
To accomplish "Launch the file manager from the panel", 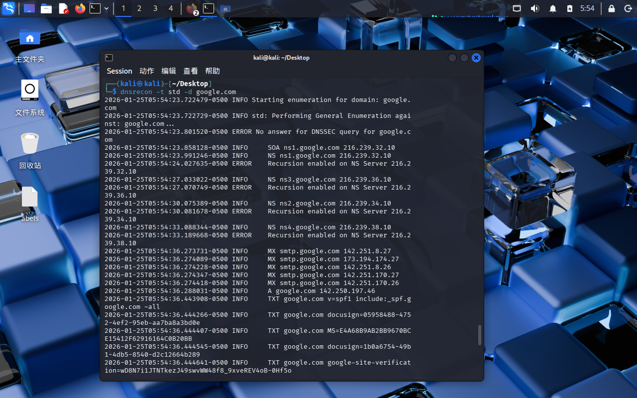I will [x=46, y=8].
